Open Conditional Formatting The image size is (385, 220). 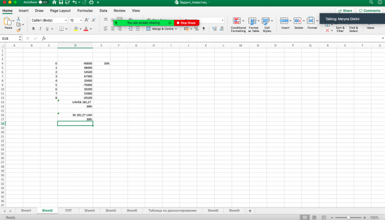coord(238,25)
